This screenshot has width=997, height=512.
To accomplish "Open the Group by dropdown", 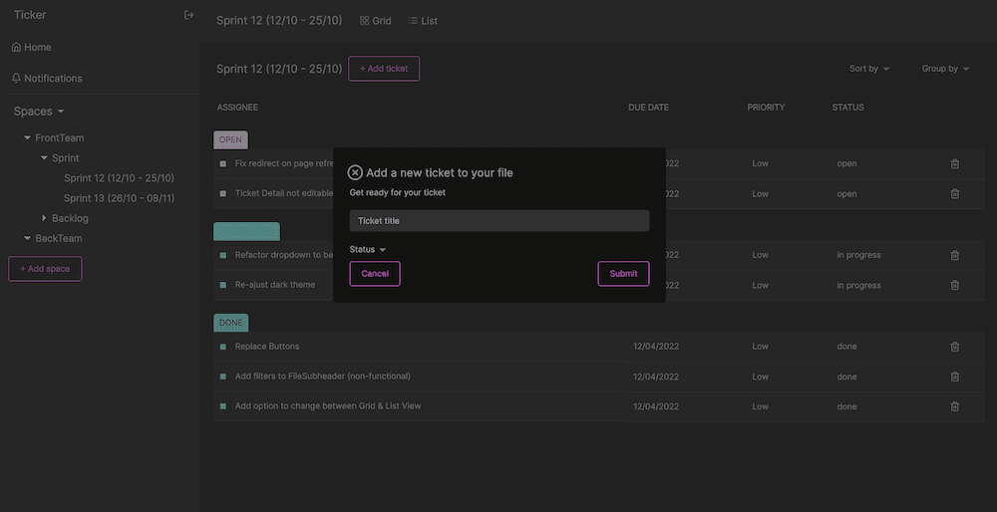I will (x=945, y=69).
